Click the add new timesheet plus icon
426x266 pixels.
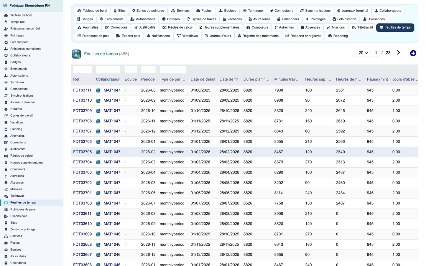413,53
